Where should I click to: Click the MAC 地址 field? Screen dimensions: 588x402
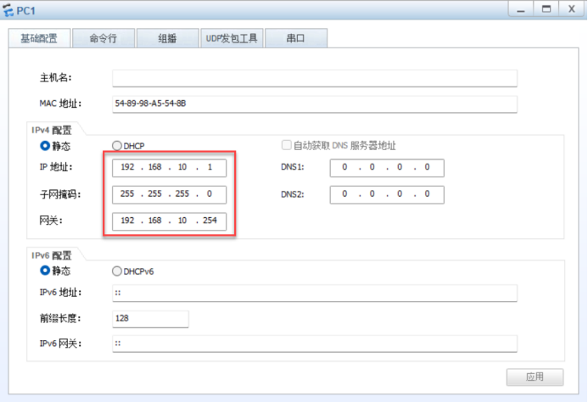coord(314,103)
